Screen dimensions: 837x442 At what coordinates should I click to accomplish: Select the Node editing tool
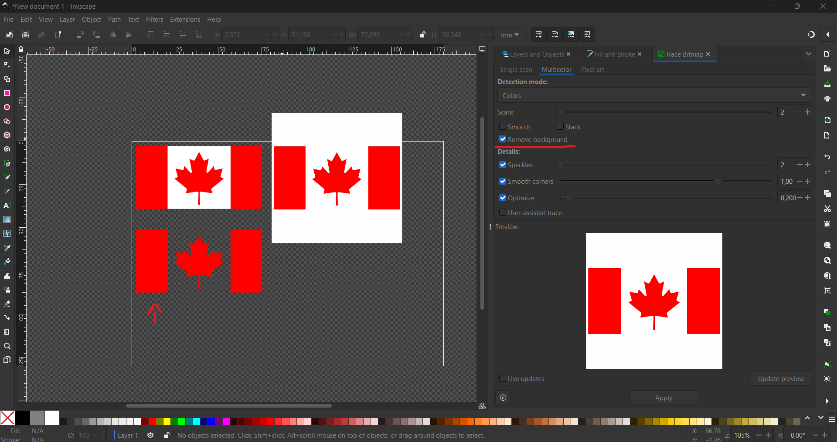pos(7,65)
